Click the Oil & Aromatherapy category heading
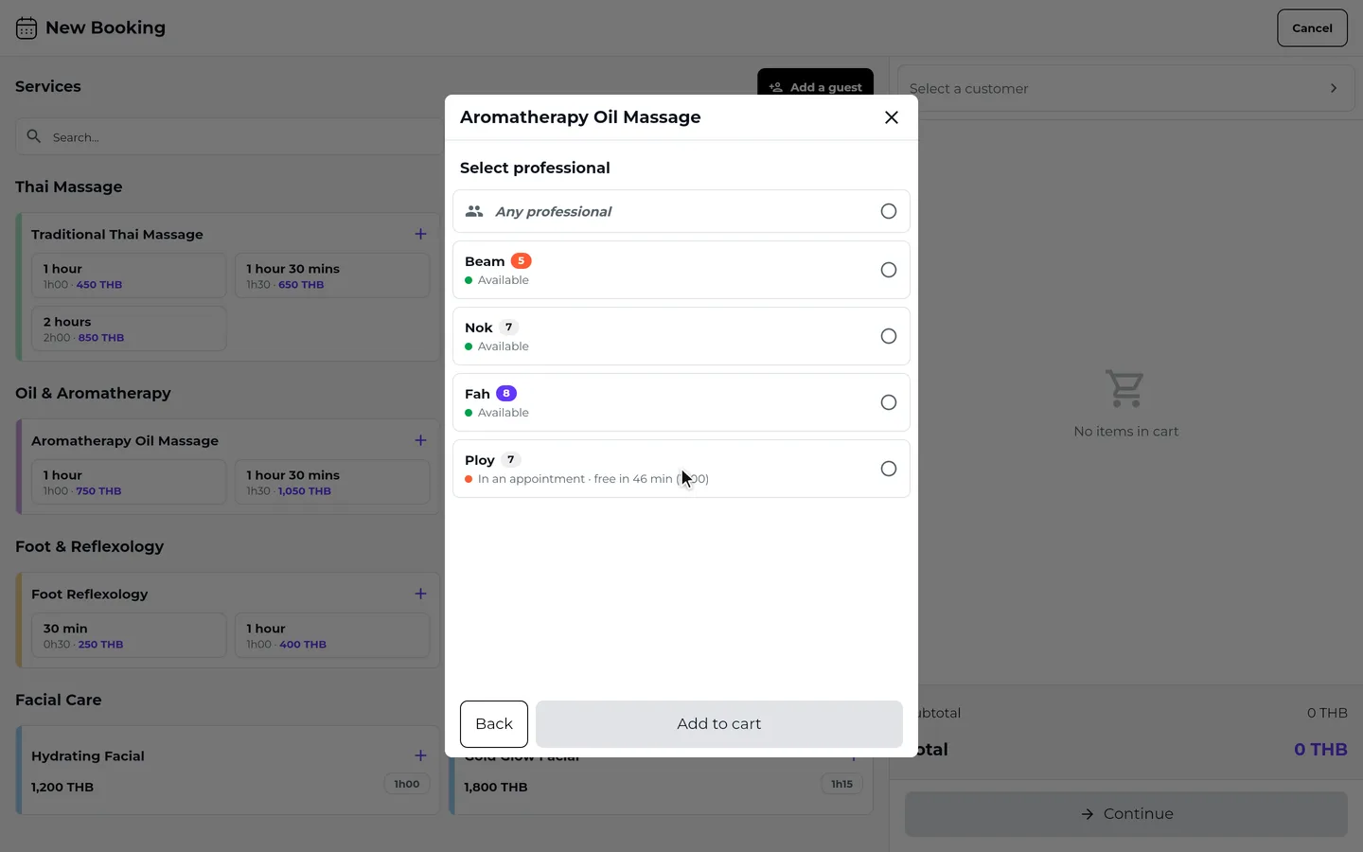Viewport: 1363px width, 852px height. click(93, 393)
